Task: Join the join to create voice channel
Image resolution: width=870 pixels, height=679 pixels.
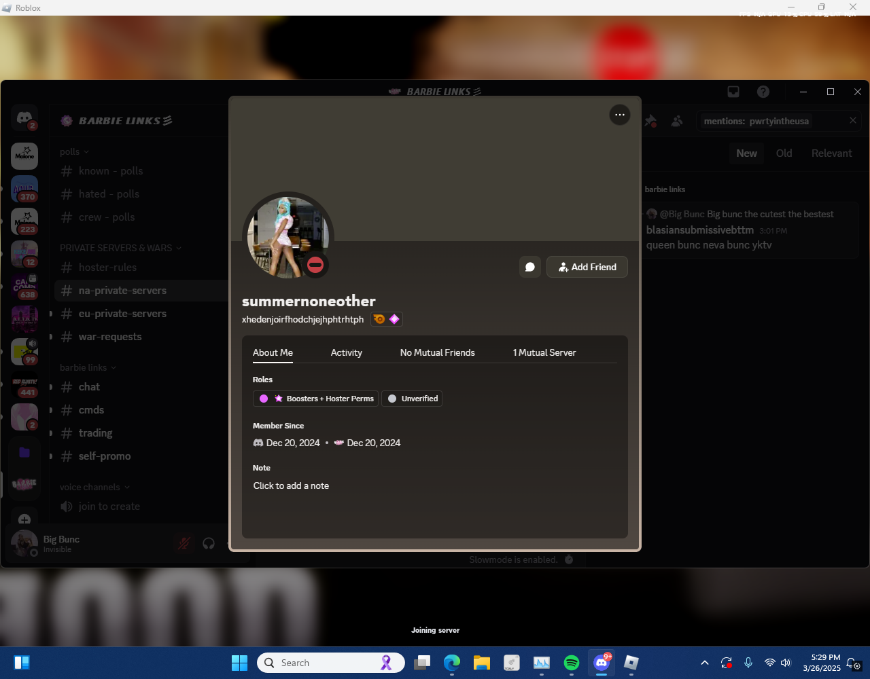Action: 141,507
